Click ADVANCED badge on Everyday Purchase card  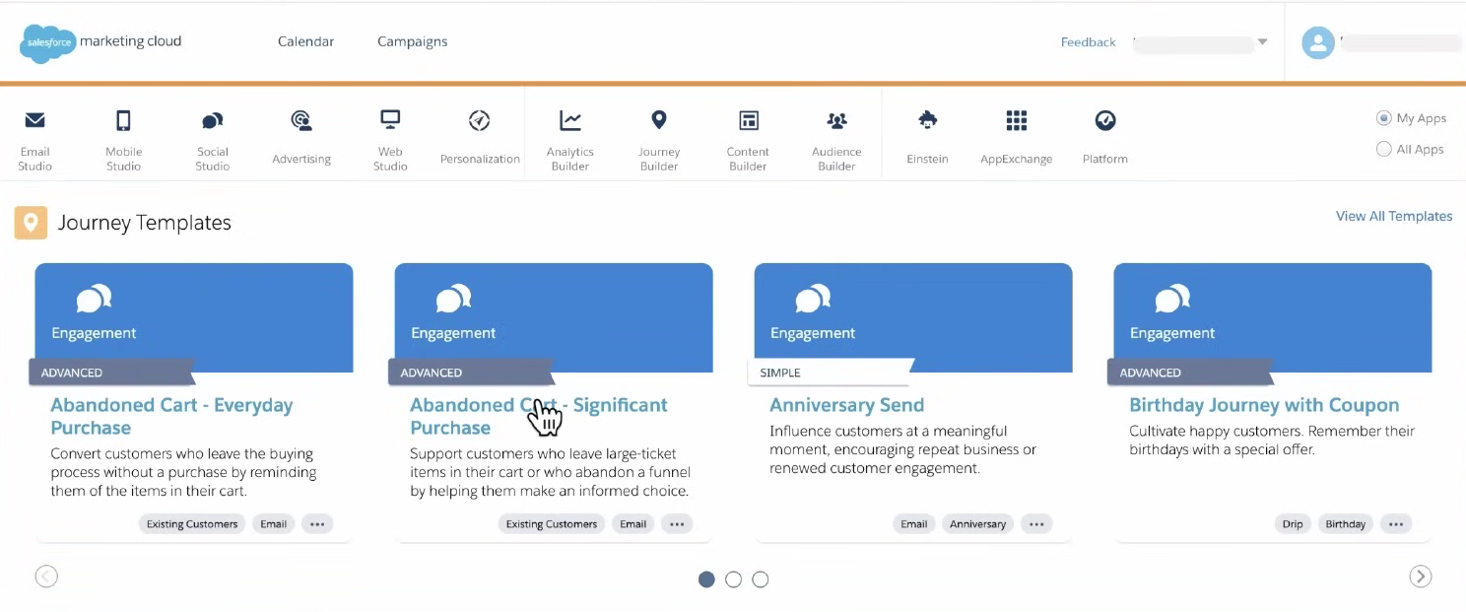(110, 373)
